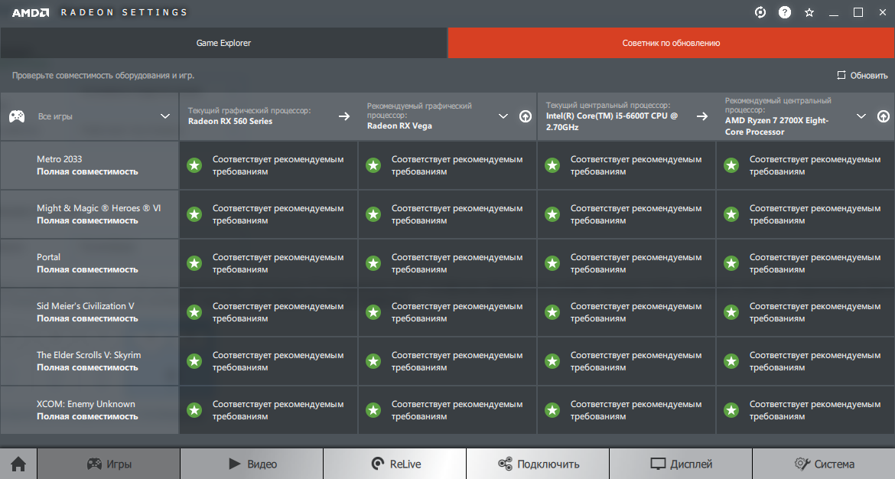
Task: Click the AMD Radeon update notification icon
Action: coord(760,12)
